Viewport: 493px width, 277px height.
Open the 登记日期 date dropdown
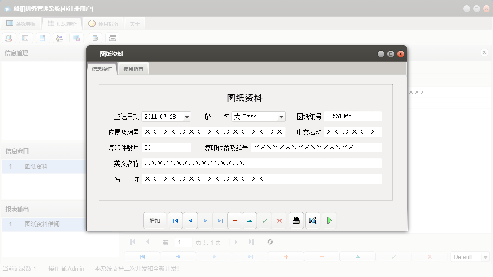pyautogui.click(x=186, y=116)
